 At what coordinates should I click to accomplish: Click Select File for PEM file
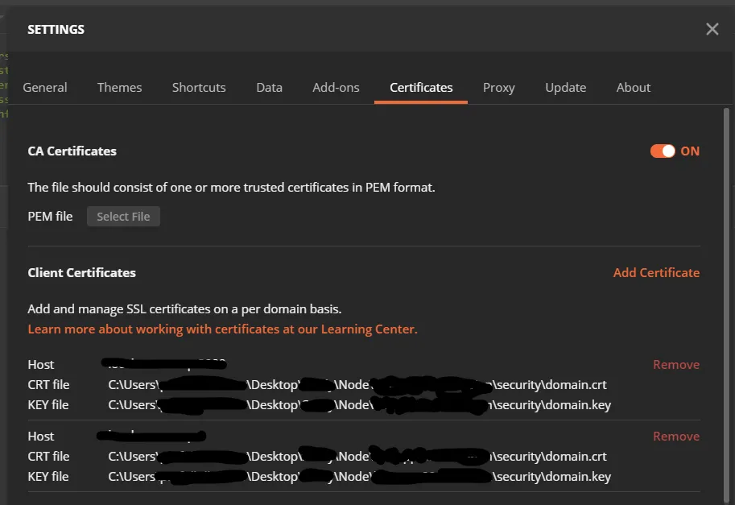[x=123, y=217]
